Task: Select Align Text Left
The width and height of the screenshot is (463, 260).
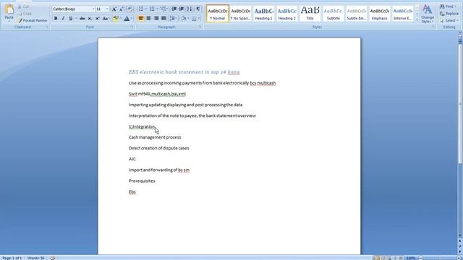Action: pos(141,18)
